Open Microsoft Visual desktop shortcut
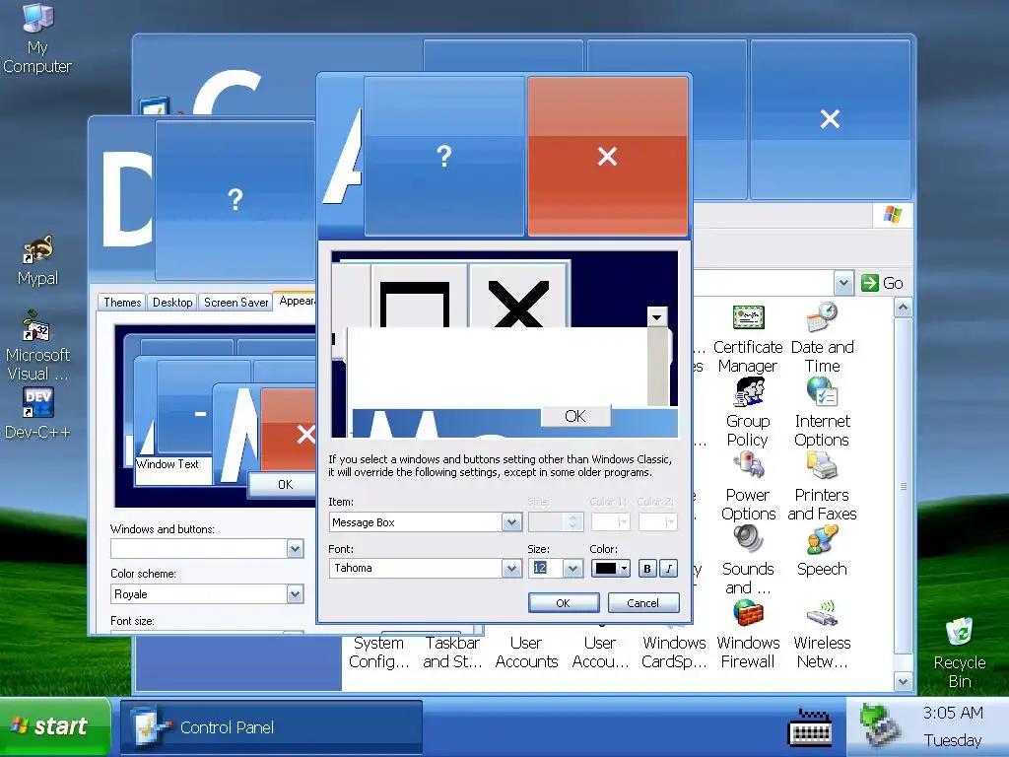This screenshot has height=757, width=1009. coord(37,346)
